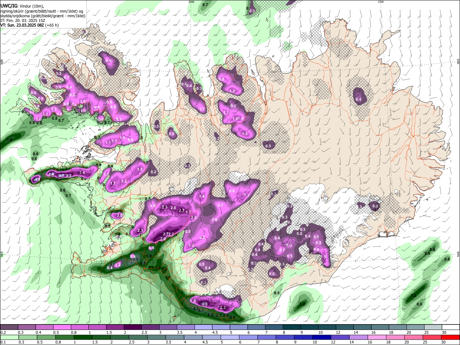Click the 'IT: Fim. 20. 03. 2025 15Z' line

(x=23, y=20)
